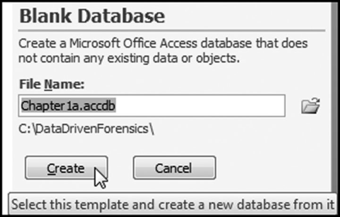This screenshot has height=217, width=340.
Task: Click the Create button
Action: [66, 168]
